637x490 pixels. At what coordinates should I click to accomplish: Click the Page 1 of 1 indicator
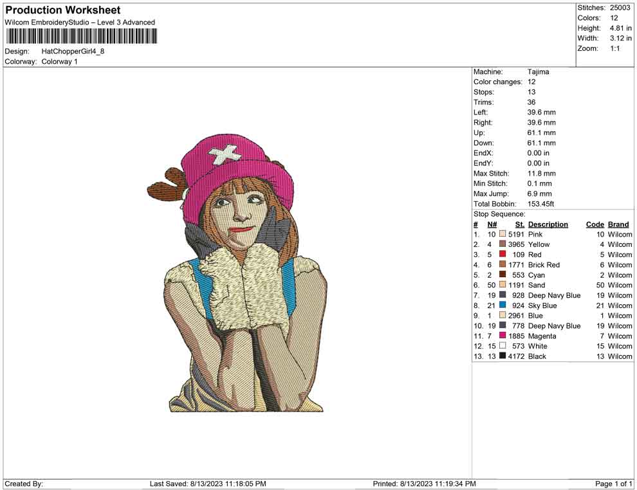613,484
